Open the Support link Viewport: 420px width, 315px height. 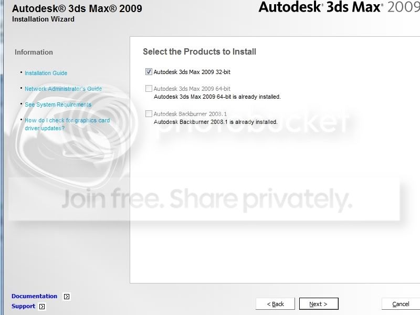[23, 306]
